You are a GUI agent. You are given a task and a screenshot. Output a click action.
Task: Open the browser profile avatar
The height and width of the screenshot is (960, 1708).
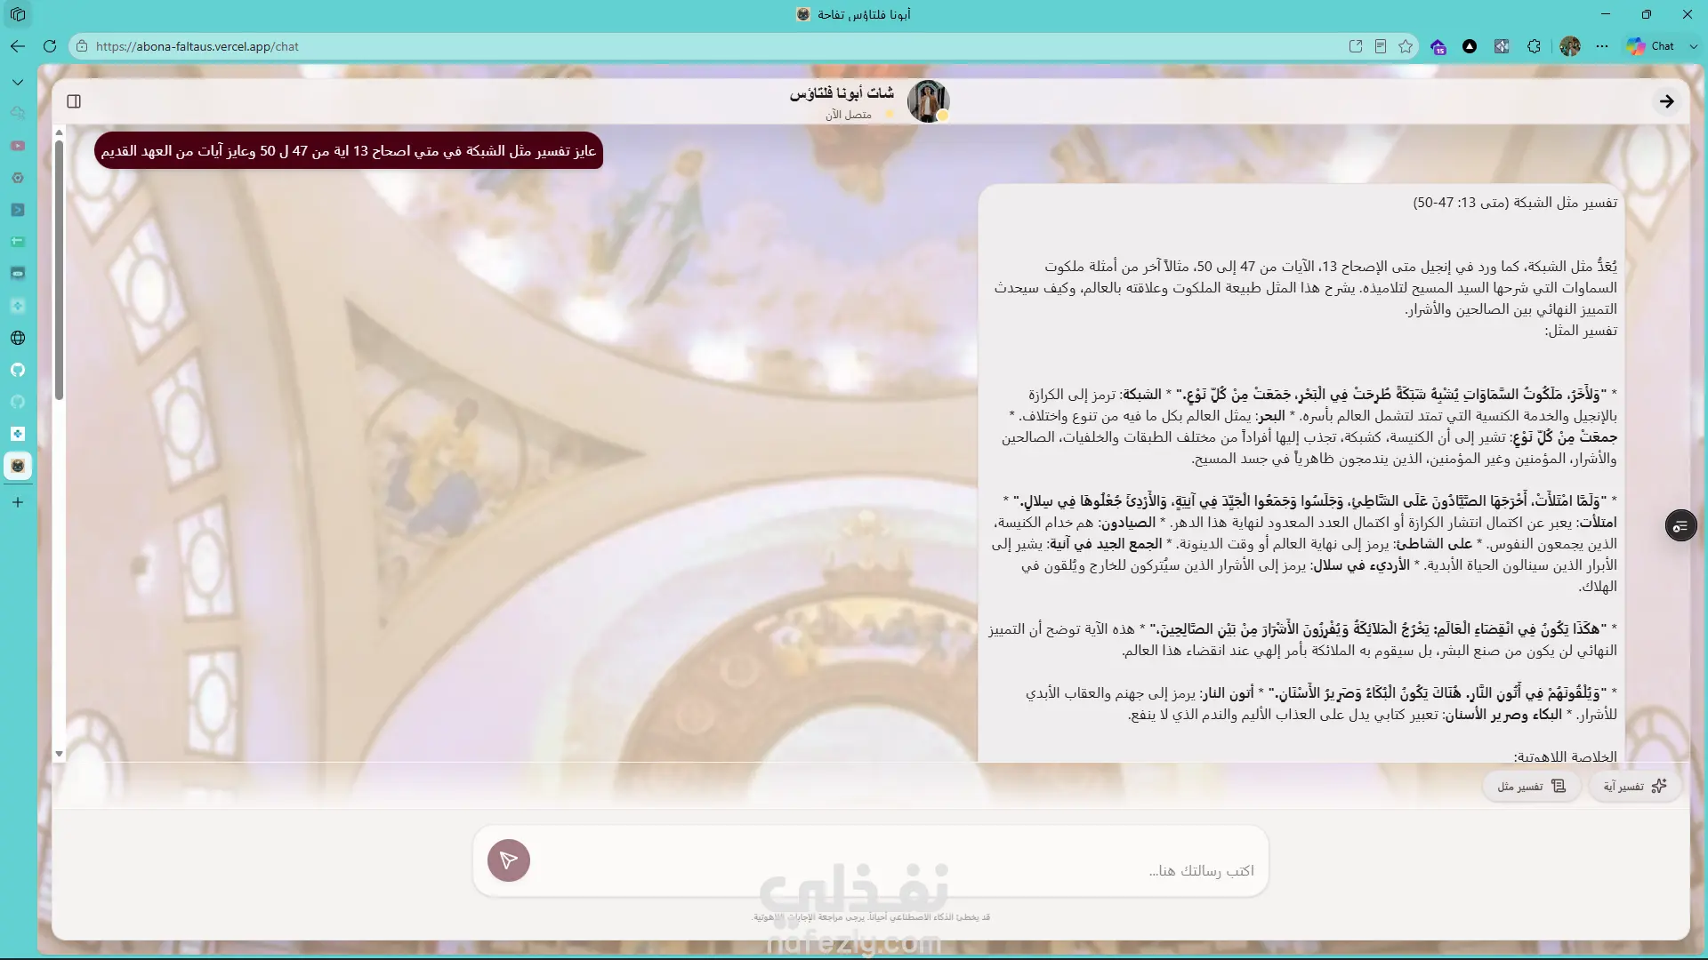point(1570,46)
